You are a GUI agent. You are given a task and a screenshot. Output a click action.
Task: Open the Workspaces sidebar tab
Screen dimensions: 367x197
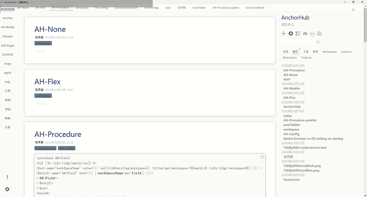(329, 52)
